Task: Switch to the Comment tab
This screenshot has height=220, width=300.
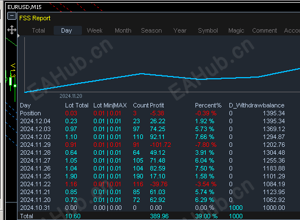Action: click(264, 30)
